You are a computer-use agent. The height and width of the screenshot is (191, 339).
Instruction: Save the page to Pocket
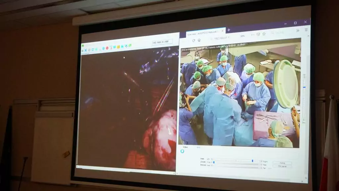[x=258, y=34]
